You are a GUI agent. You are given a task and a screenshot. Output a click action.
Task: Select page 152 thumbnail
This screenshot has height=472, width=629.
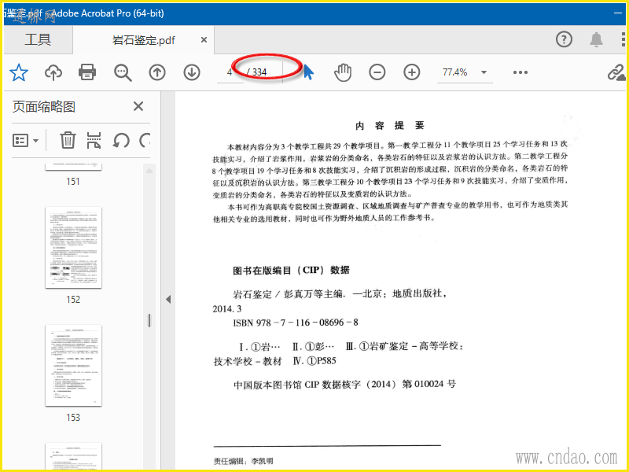(73, 248)
